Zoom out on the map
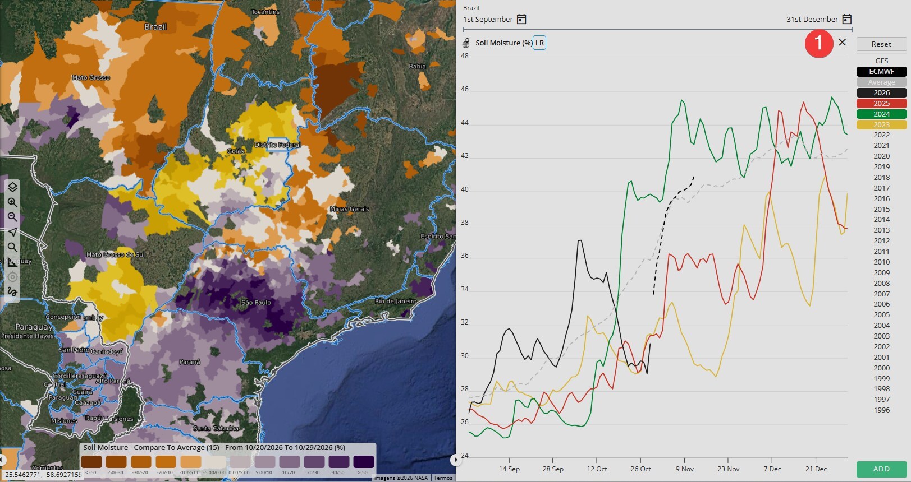Screen dimensions: 911x482 point(12,217)
